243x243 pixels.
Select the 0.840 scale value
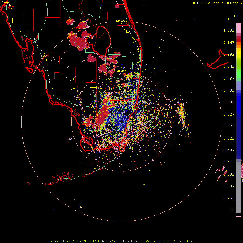(229, 66)
